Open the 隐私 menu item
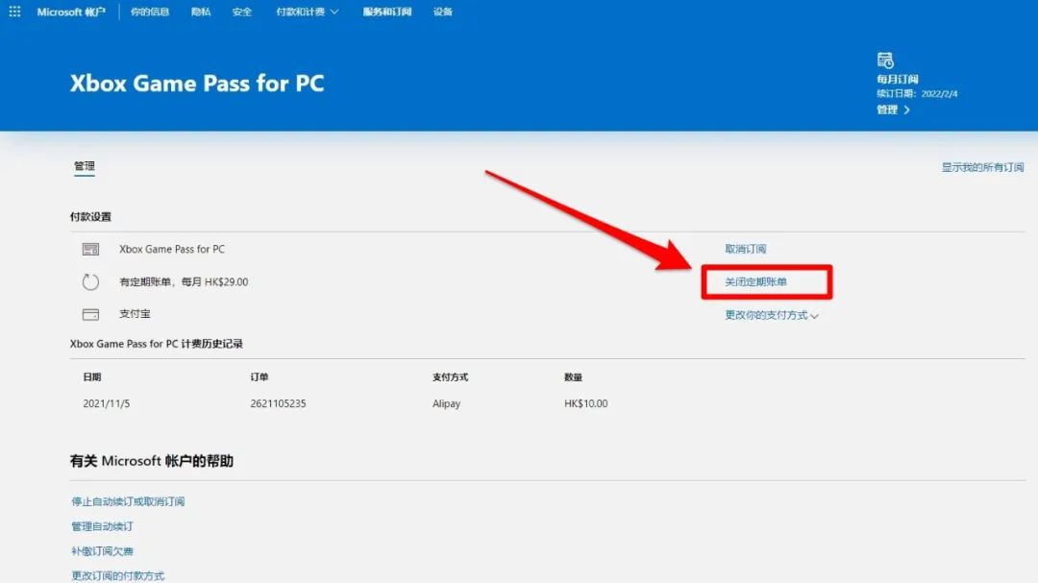 click(x=200, y=12)
